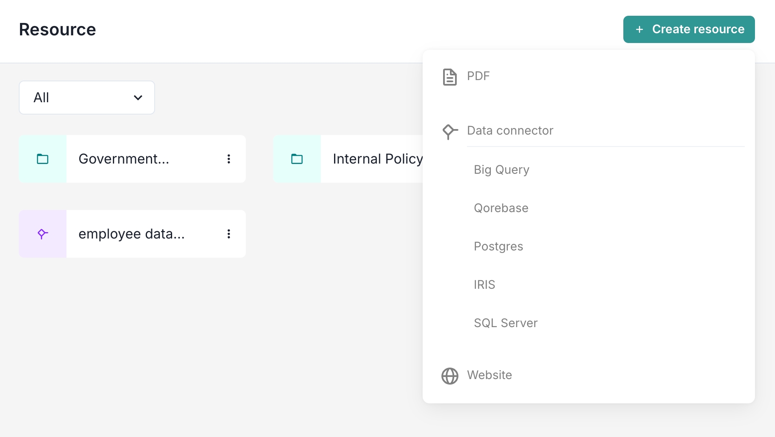Select the PDF resource option

point(478,76)
